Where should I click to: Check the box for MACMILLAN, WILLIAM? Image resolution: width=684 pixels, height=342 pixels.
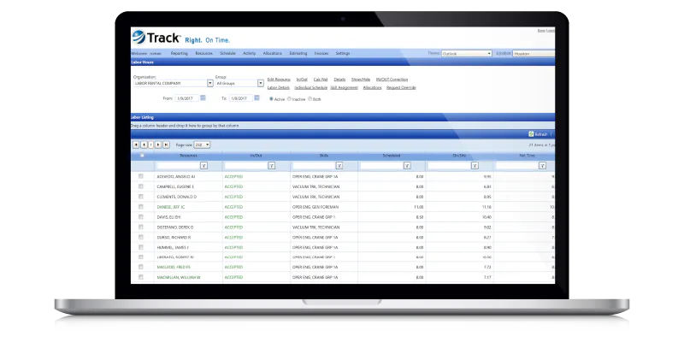(x=141, y=277)
